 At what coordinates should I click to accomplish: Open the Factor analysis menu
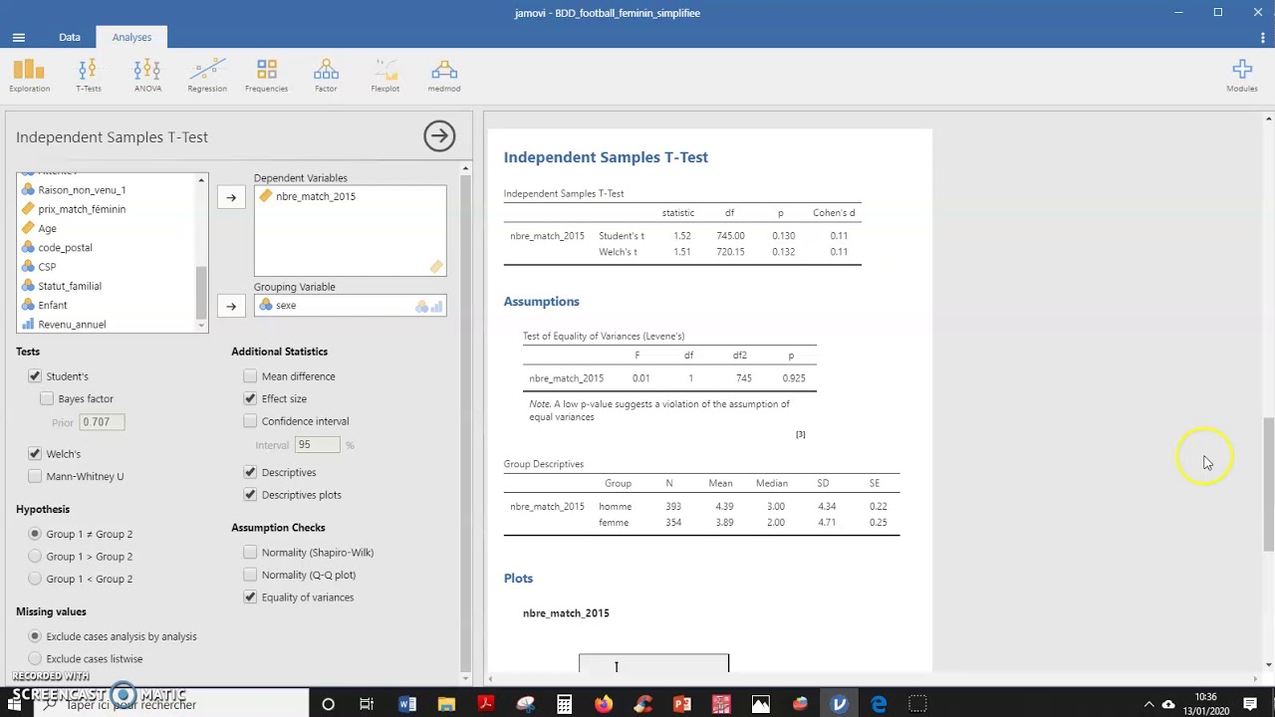pos(326,75)
